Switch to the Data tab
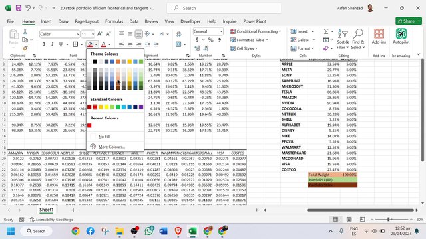 point(134,21)
